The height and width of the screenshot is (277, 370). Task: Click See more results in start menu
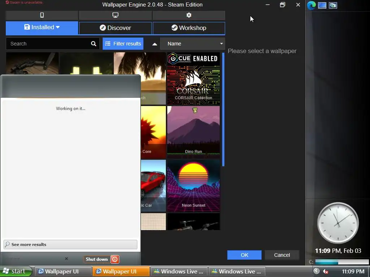point(70,245)
